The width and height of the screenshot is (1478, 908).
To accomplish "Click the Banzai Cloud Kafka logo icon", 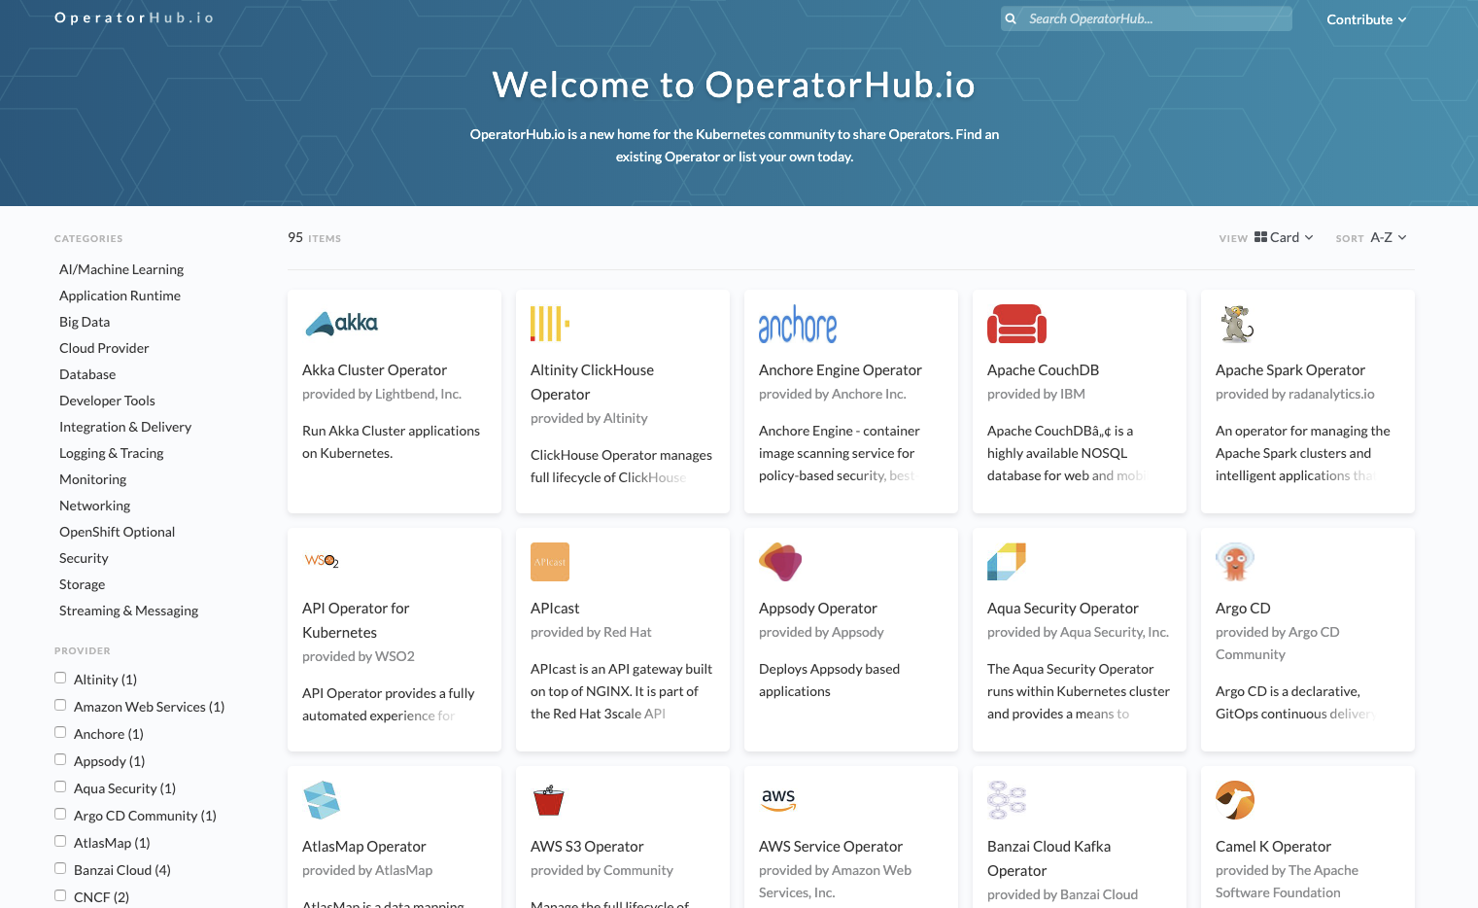I will click(x=1007, y=800).
